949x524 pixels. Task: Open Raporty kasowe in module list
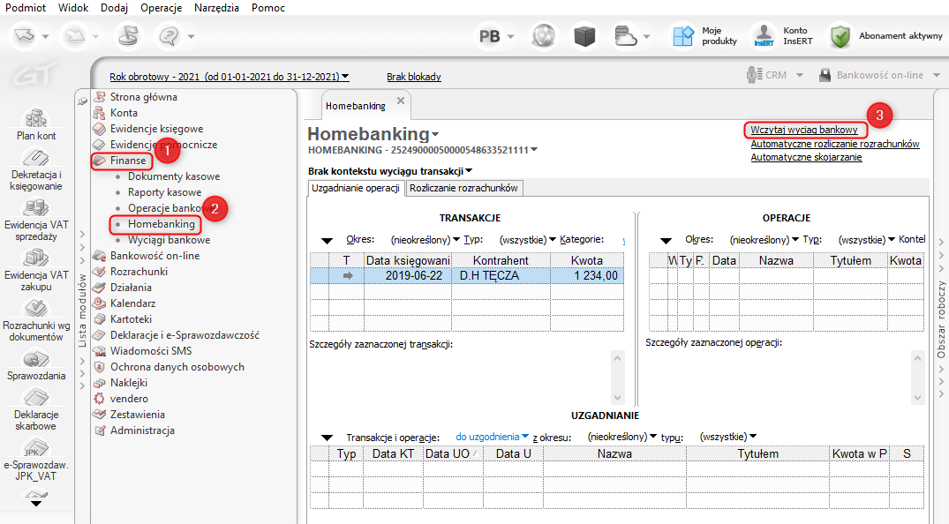tap(164, 192)
